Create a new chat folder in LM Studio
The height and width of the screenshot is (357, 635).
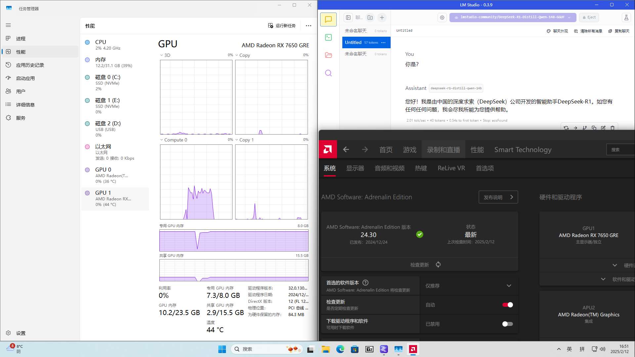(x=370, y=18)
